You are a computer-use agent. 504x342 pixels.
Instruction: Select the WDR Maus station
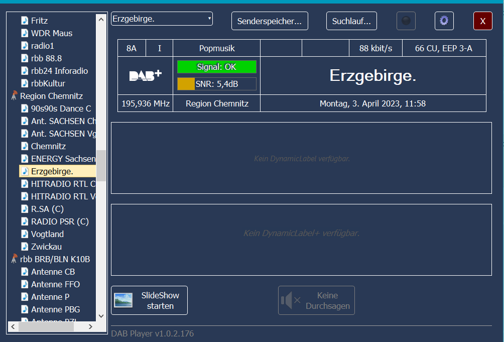point(51,33)
